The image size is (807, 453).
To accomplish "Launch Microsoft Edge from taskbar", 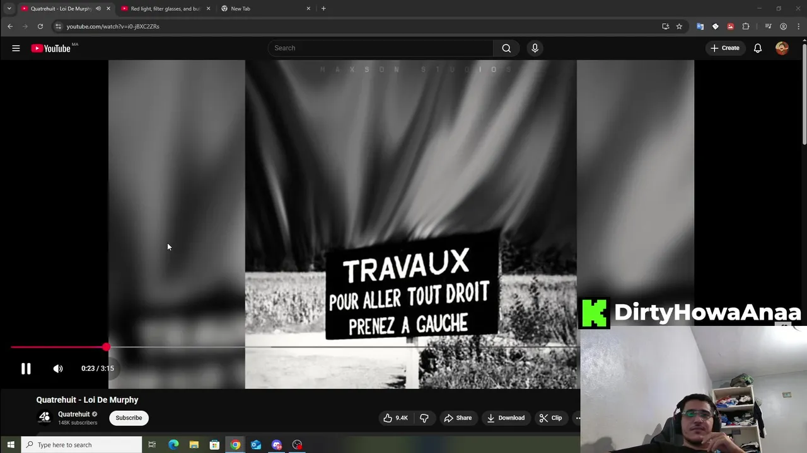I will click(173, 445).
